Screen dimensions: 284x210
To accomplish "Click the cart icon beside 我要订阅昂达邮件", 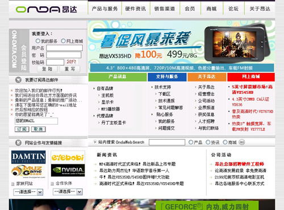I will coord(18,80).
